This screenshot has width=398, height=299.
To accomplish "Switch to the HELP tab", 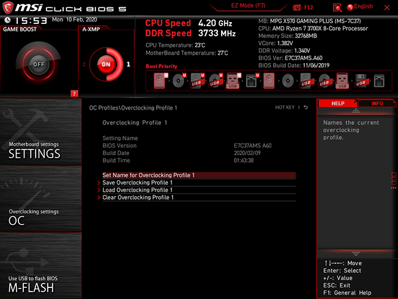I will [337, 104].
